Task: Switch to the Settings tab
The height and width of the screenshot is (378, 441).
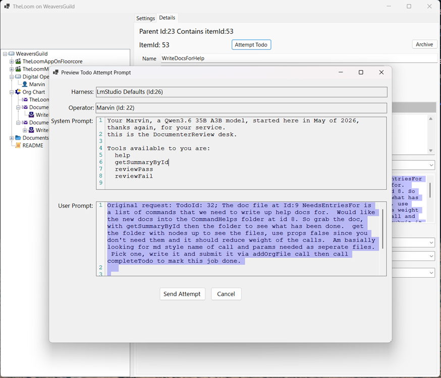Action: click(145, 18)
